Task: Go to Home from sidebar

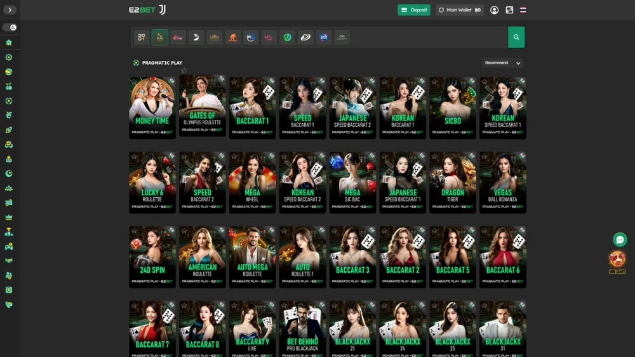Action: tap(8, 42)
